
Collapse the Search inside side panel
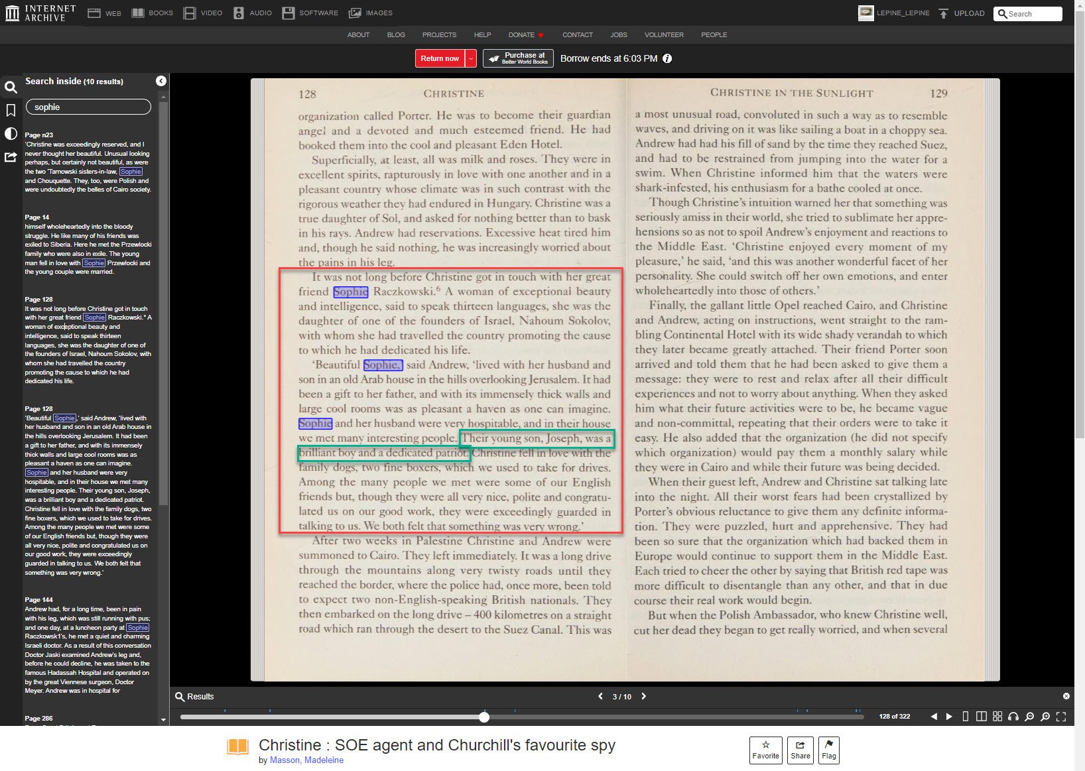pyautogui.click(x=160, y=81)
